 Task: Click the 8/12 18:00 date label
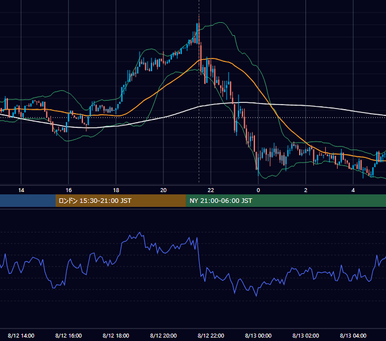116,335
